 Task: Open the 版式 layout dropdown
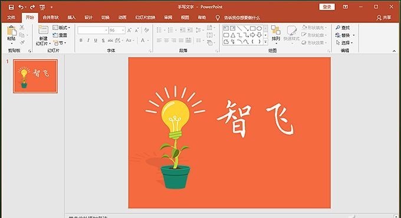pyautogui.click(x=61, y=27)
